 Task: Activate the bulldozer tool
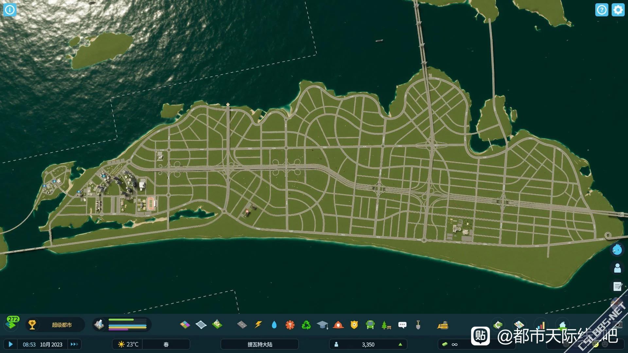[x=443, y=325]
